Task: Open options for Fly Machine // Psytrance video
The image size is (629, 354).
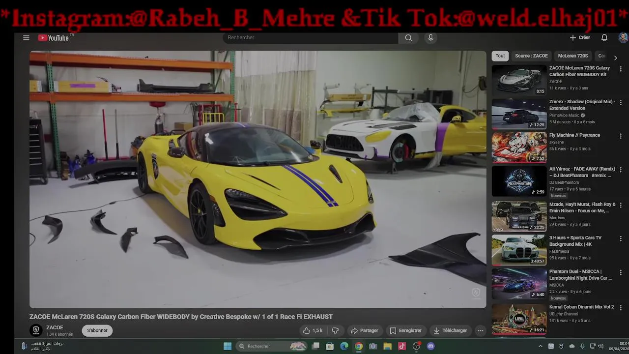Action: [621, 136]
